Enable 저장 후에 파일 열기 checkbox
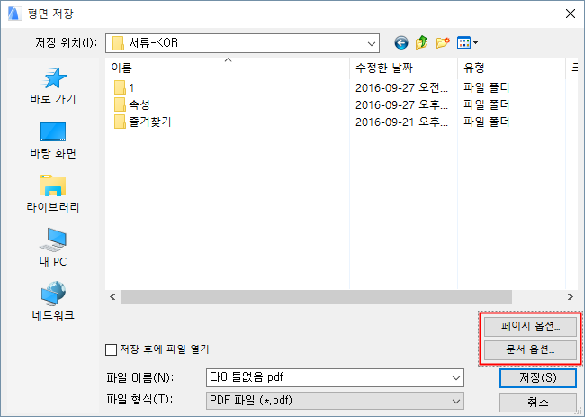585x417 pixels. click(x=112, y=349)
